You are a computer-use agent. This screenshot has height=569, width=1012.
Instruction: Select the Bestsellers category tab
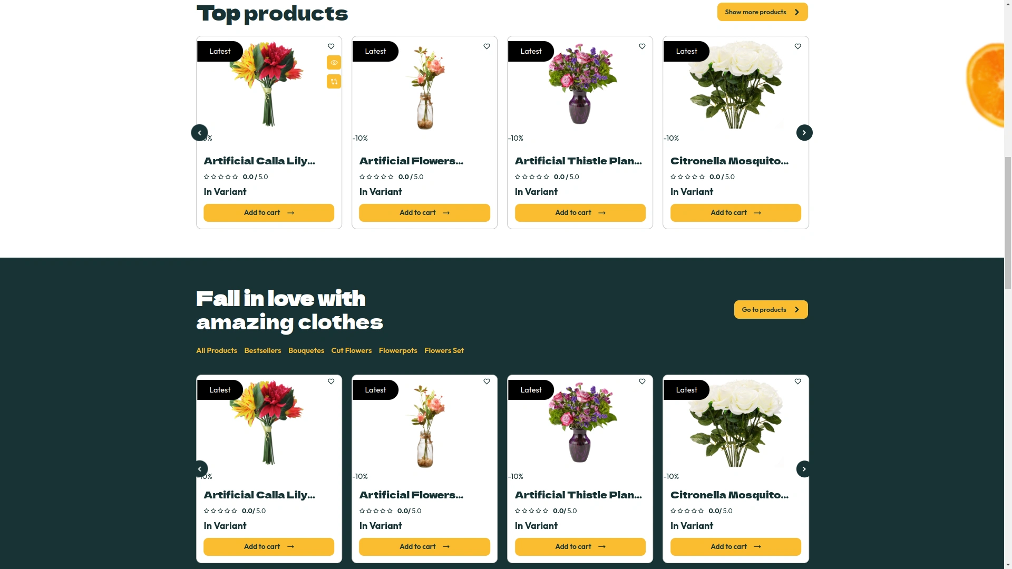pos(262,351)
